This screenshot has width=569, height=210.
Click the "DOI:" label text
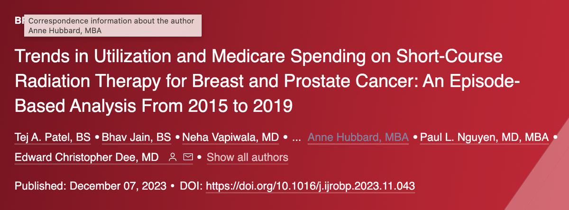click(191, 185)
